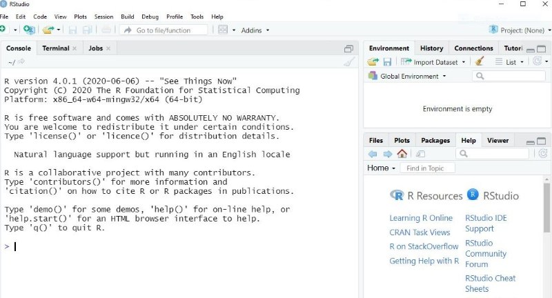Open the Addins dropdown
552x298 pixels.
255,30
